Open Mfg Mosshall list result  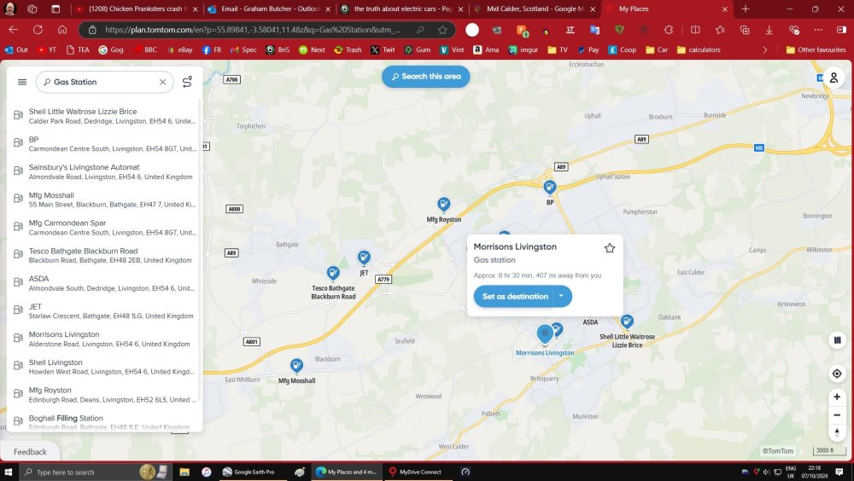(104, 200)
